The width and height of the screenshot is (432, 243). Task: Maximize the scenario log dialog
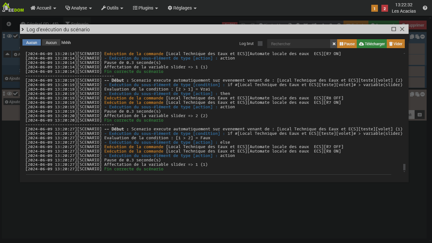click(394, 29)
